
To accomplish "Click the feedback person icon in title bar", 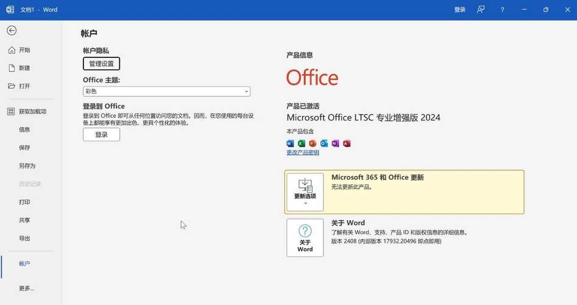I will pos(481,10).
